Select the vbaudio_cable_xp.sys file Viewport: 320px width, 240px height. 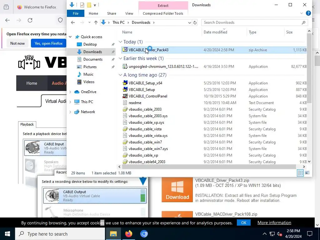point(214,122)
